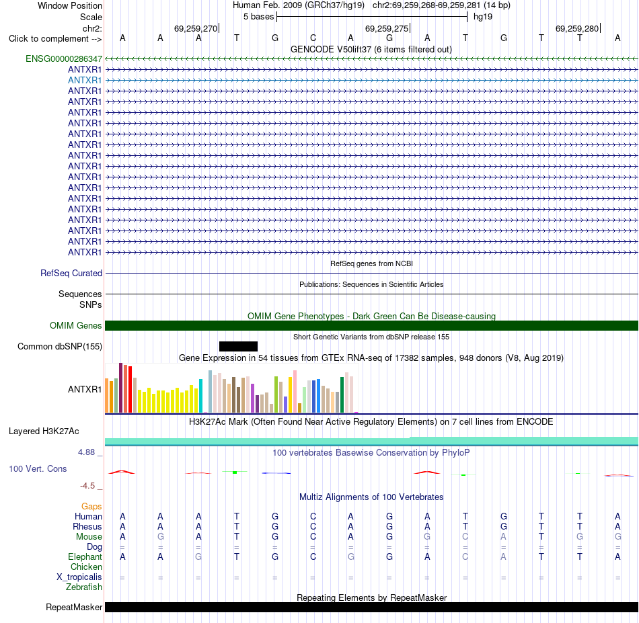Click the 'hg19' label beside the scale bar
Screen dimensions: 639x623
tap(483, 17)
